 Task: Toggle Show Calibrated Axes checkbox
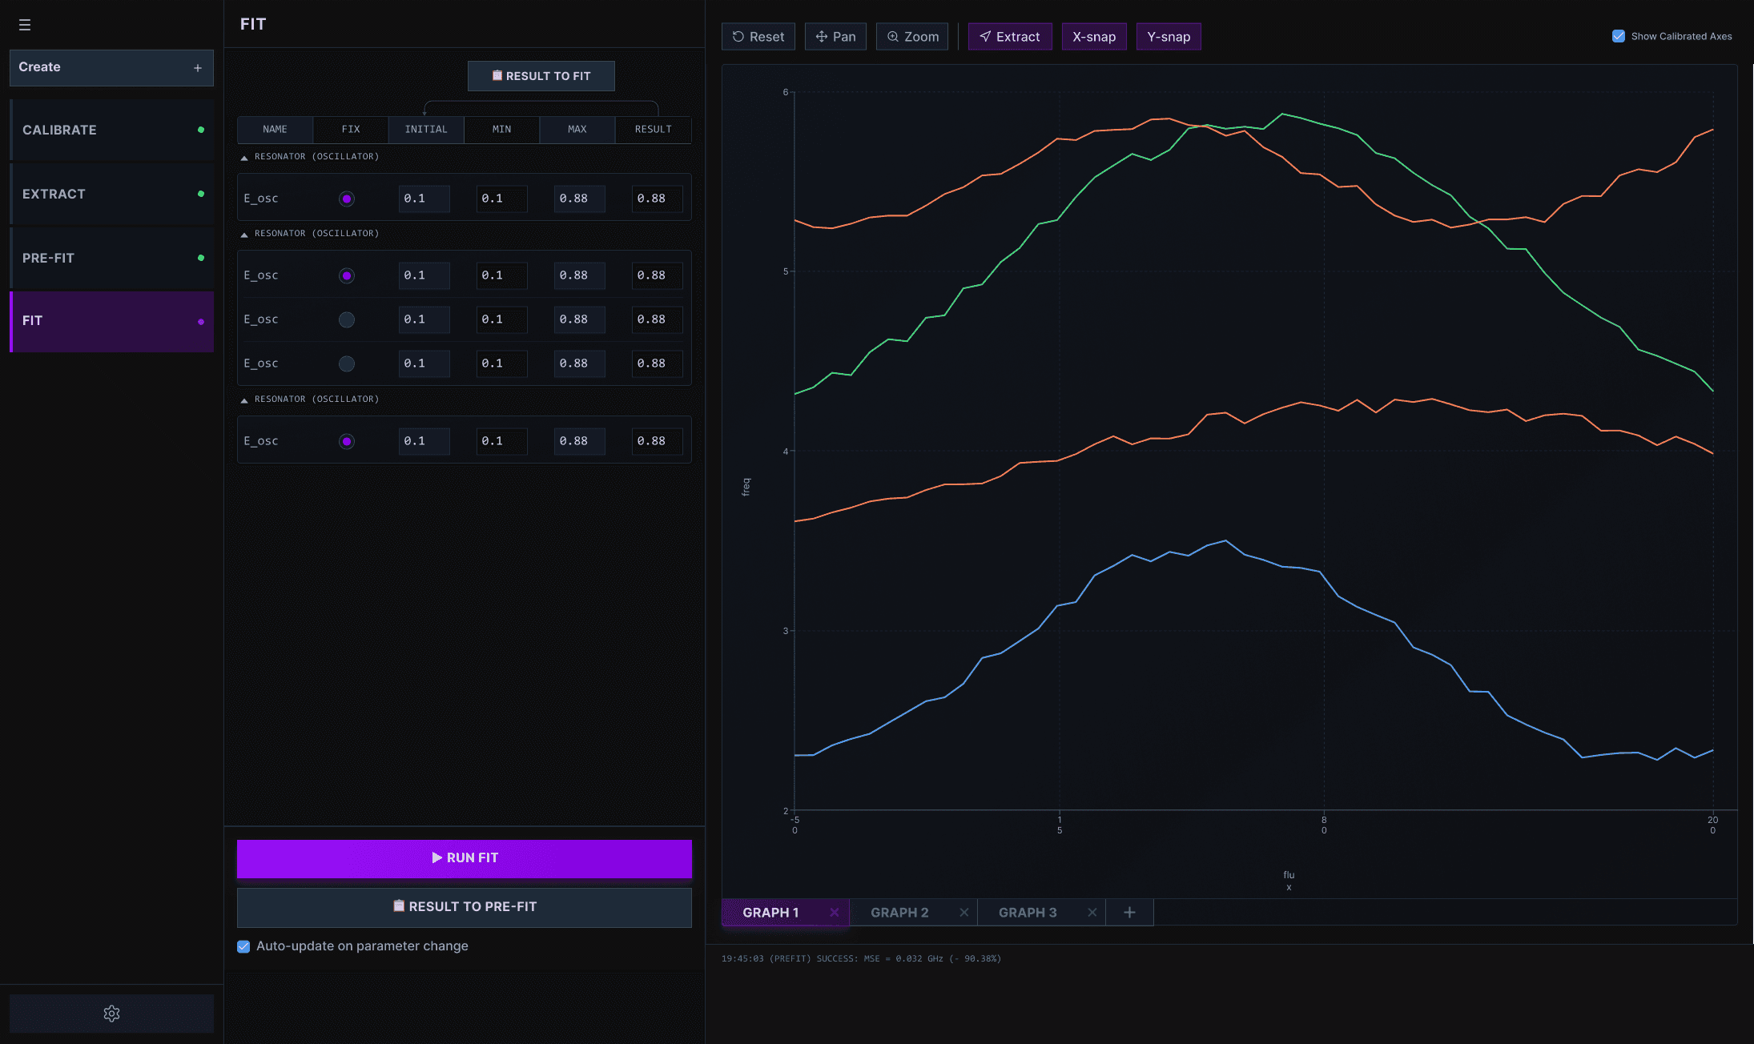1619,36
